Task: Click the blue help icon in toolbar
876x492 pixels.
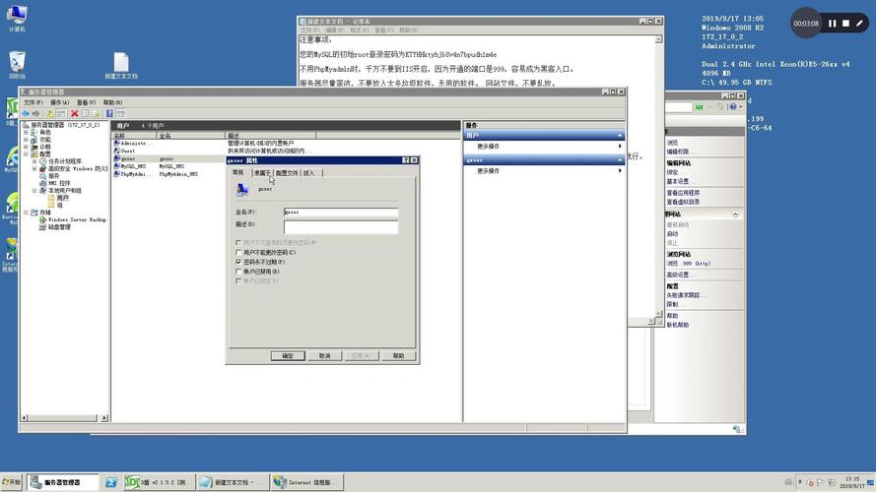Action: pyautogui.click(x=109, y=113)
